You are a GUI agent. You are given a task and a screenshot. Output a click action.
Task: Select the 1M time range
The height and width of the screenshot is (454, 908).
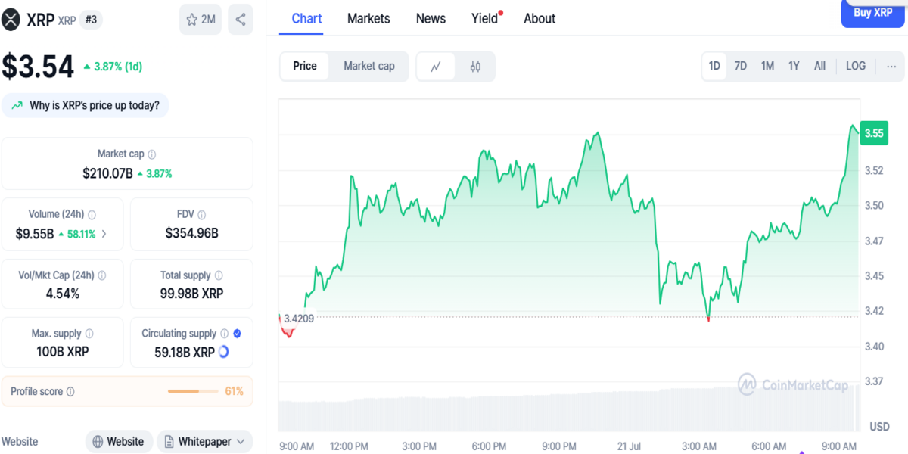click(x=767, y=66)
